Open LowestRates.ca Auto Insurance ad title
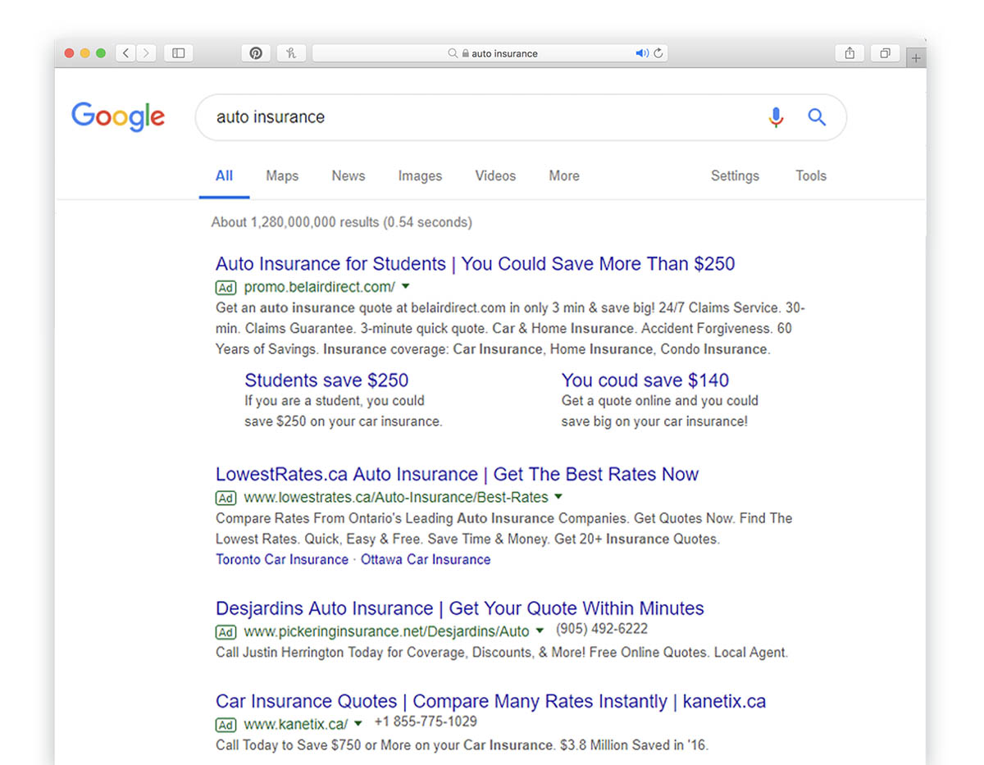This screenshot has height=765, width=984. pos(457,475)
